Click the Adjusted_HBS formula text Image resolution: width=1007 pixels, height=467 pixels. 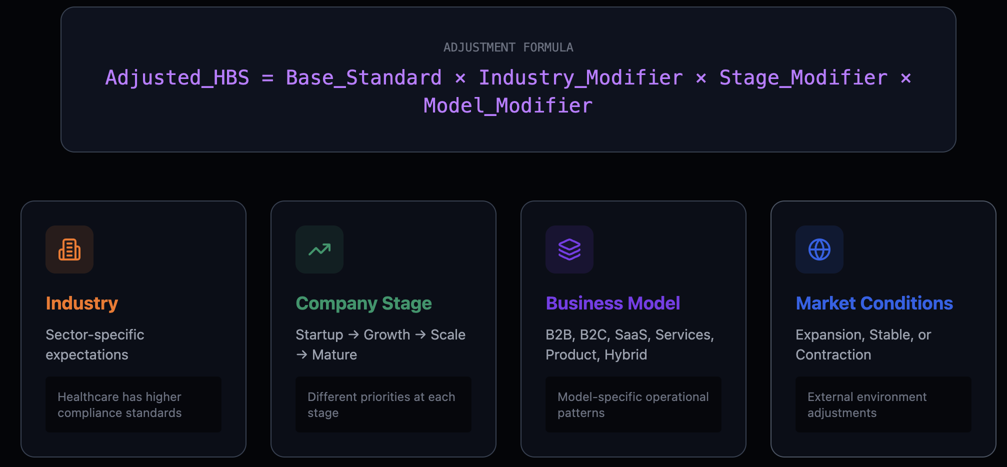[177, 78]
